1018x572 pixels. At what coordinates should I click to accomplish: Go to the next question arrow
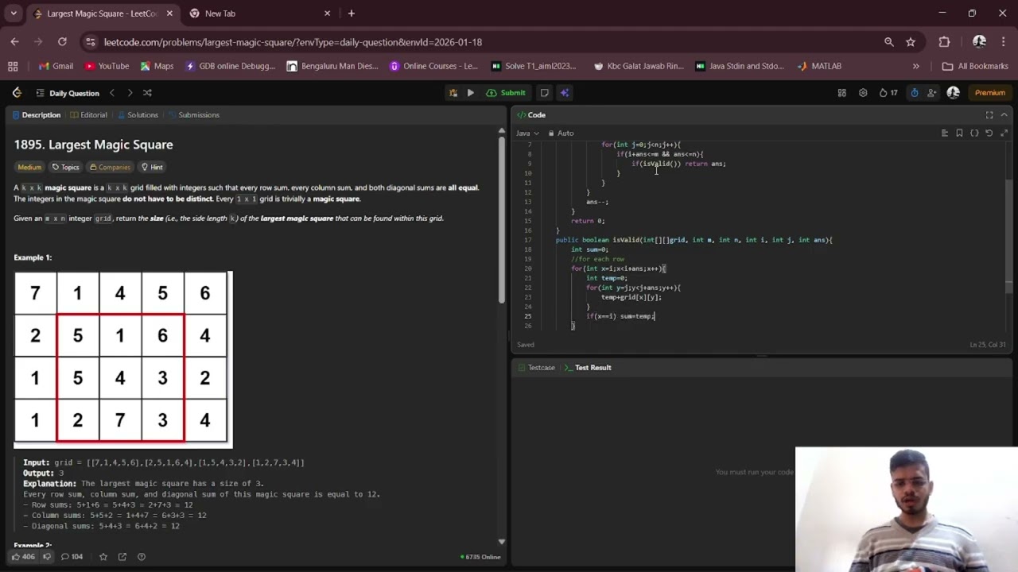130,93
